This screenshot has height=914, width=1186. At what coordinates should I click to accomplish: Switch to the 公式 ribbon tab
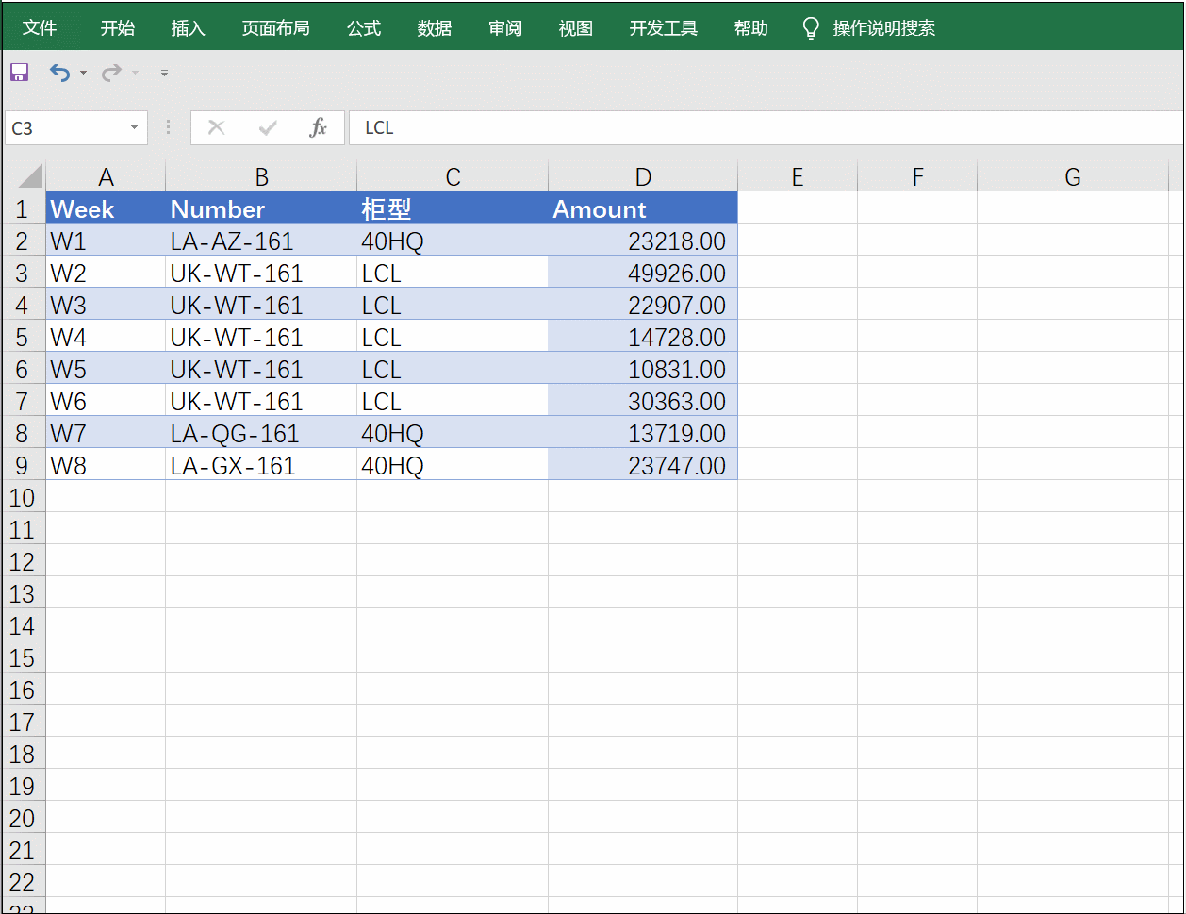tap(364, 28)
